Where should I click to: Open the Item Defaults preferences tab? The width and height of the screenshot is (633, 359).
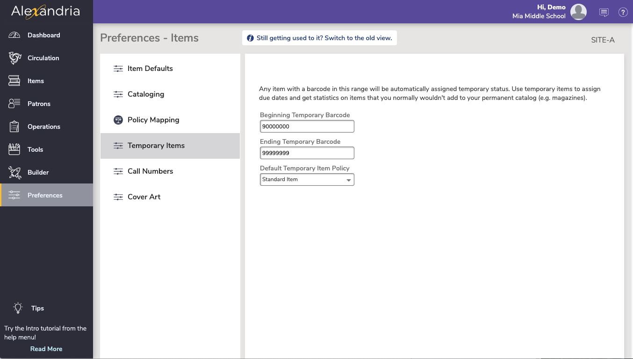pyautogui.click(x=150, y=69)
